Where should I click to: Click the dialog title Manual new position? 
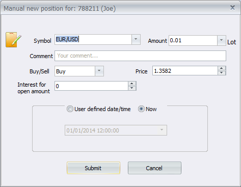coord(60,9)
